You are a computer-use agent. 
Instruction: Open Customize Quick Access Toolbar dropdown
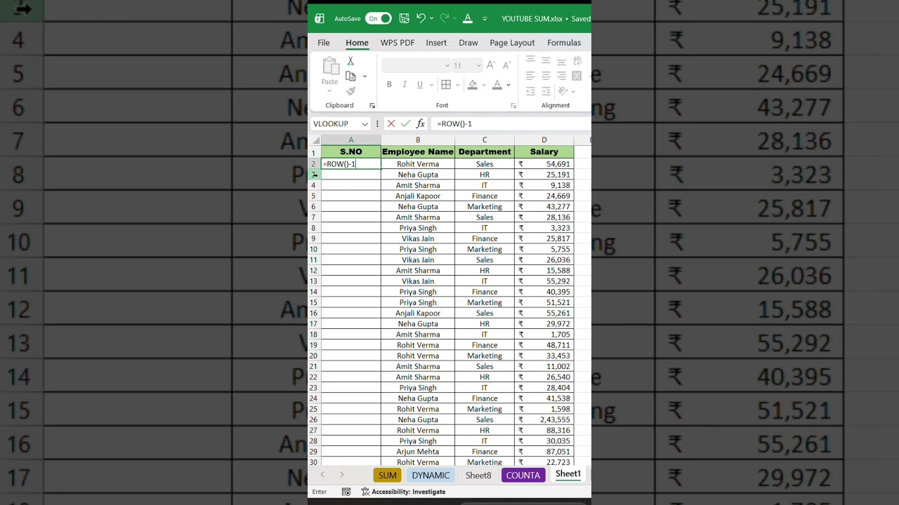pyautogui.click(x=485, y=19)
